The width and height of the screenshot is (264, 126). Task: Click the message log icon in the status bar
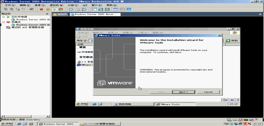[x=256, y=120]
